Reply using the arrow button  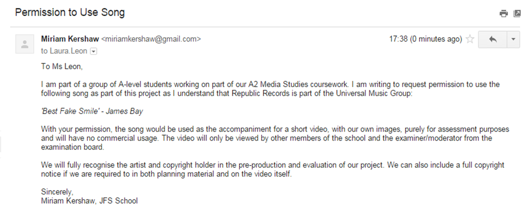[493, 39]
